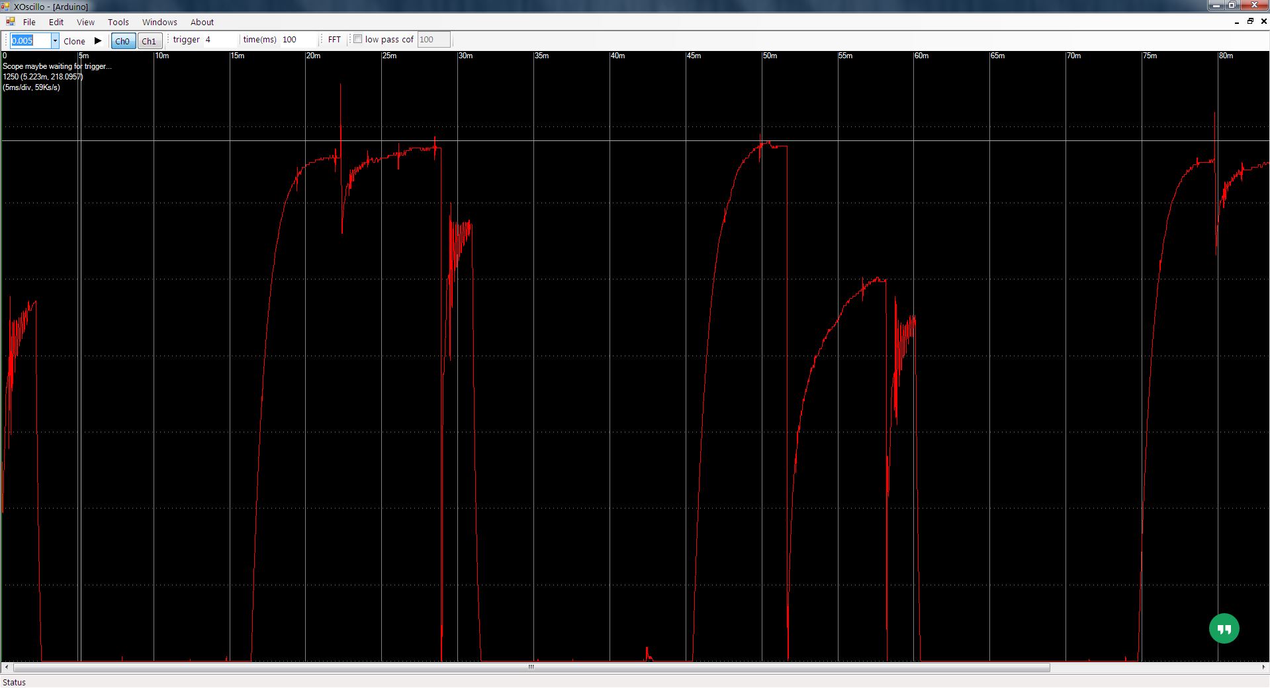Click the document icon left of File menu
This screenshot has height=688, width=1270.
click(10, 22)
